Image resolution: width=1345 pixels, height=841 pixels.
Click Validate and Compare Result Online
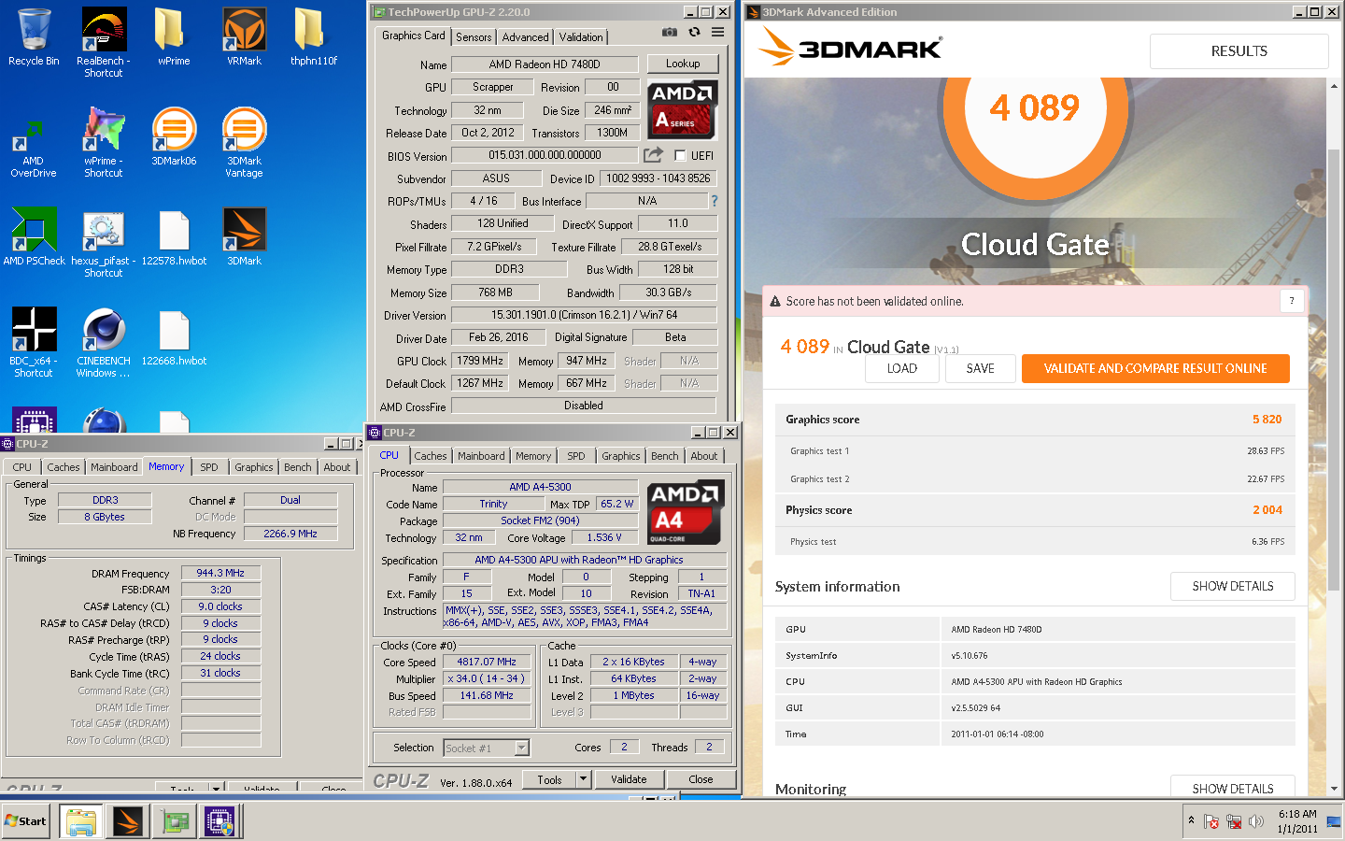[x=1155, y=368]
